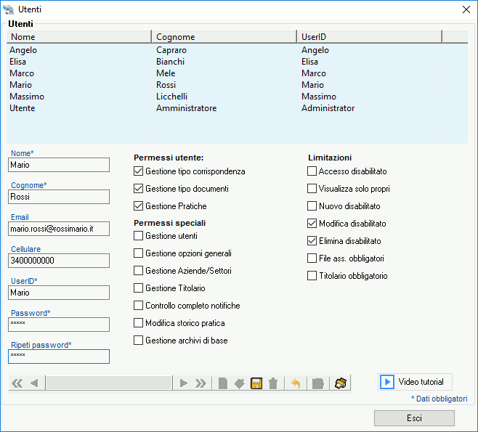The image size is (478, 432).
Task: Open the Video tutorial button
Action: [415, 382]
